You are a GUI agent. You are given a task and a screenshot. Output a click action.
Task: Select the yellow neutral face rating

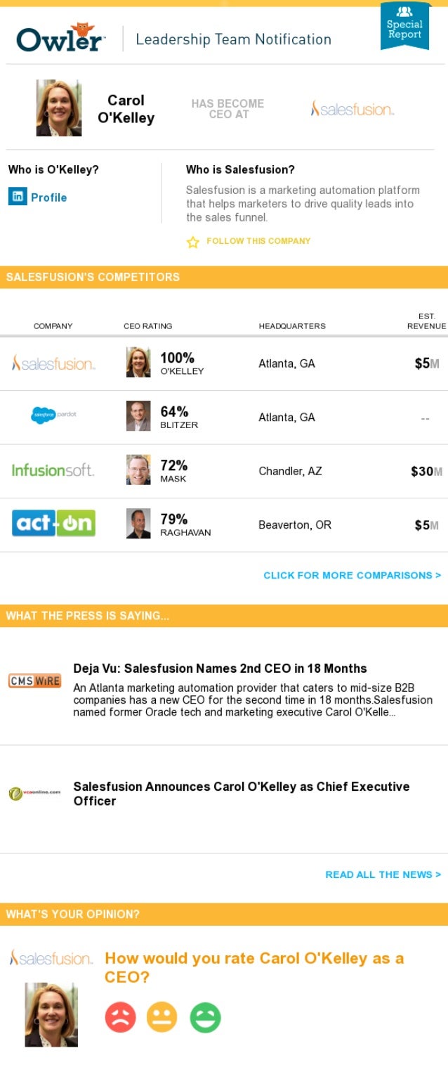point(162,1017)
